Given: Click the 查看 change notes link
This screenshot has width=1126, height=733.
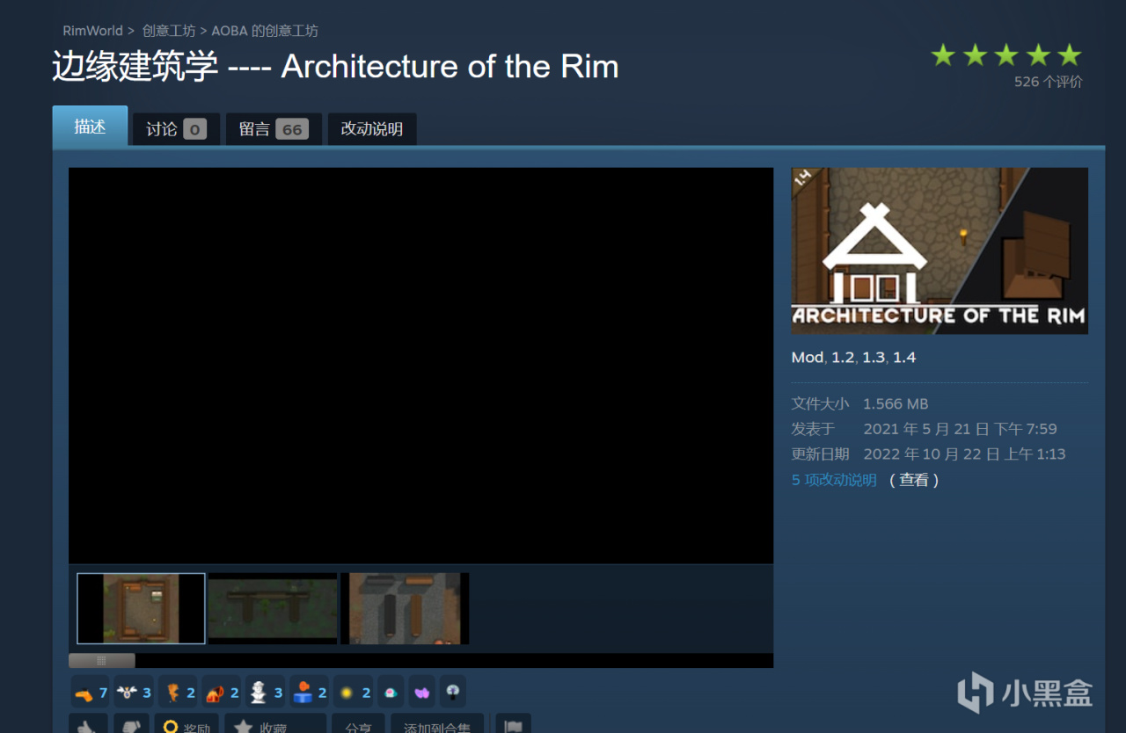Looking at the screenshot, I should pyautogui.click(x=914, y=480).
